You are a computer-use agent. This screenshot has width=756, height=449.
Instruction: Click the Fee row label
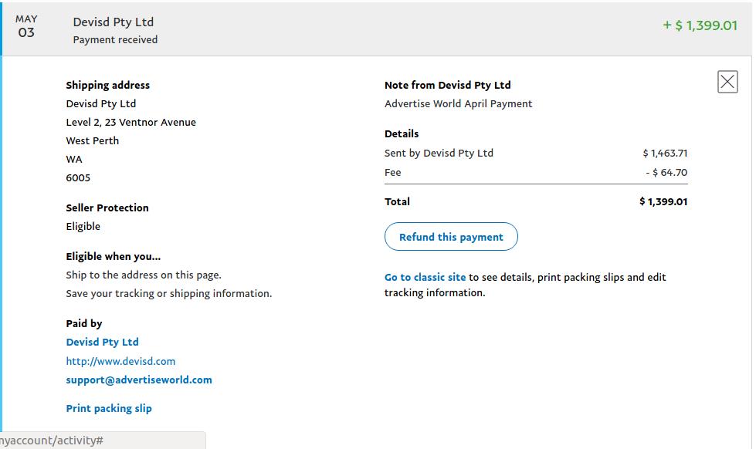click(392, 173)
